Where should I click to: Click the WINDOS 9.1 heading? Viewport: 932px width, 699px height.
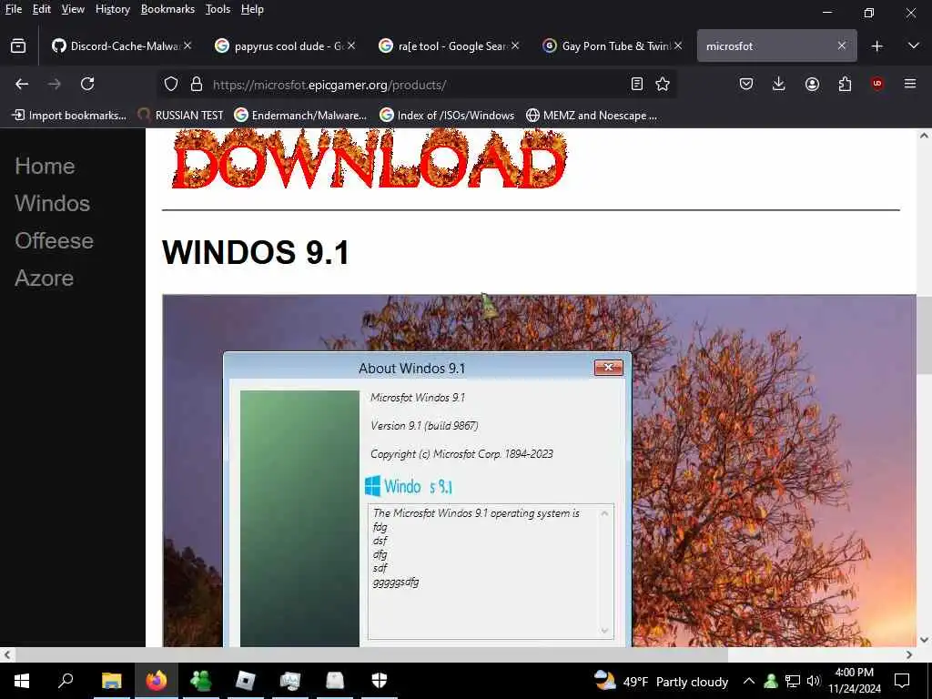[256, 252]
